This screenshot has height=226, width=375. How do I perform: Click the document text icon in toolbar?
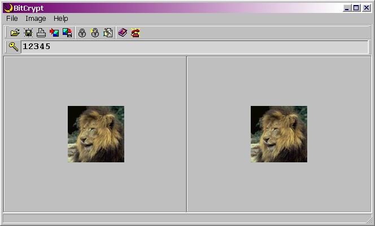[108, 33]
